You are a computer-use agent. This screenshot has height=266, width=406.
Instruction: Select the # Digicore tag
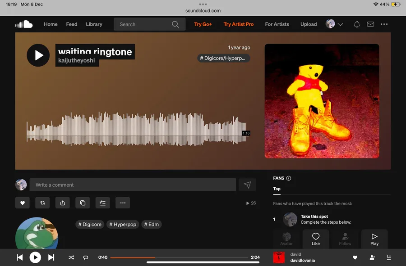[x=90, y=225]
